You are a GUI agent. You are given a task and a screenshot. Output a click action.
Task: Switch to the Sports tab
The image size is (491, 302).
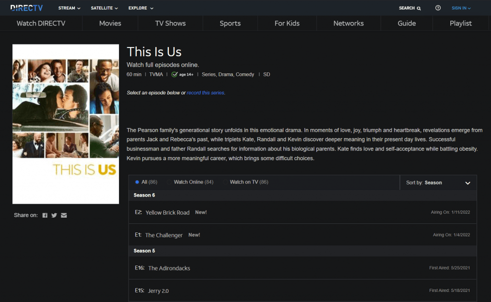click(x=230, y=23)
